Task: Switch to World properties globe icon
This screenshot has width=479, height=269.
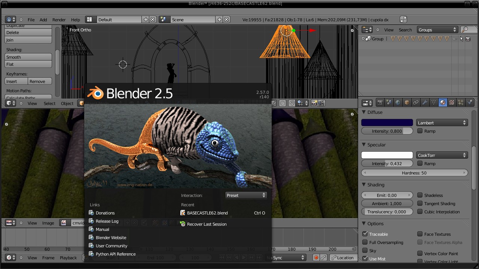Action: (x=398, y=102)
